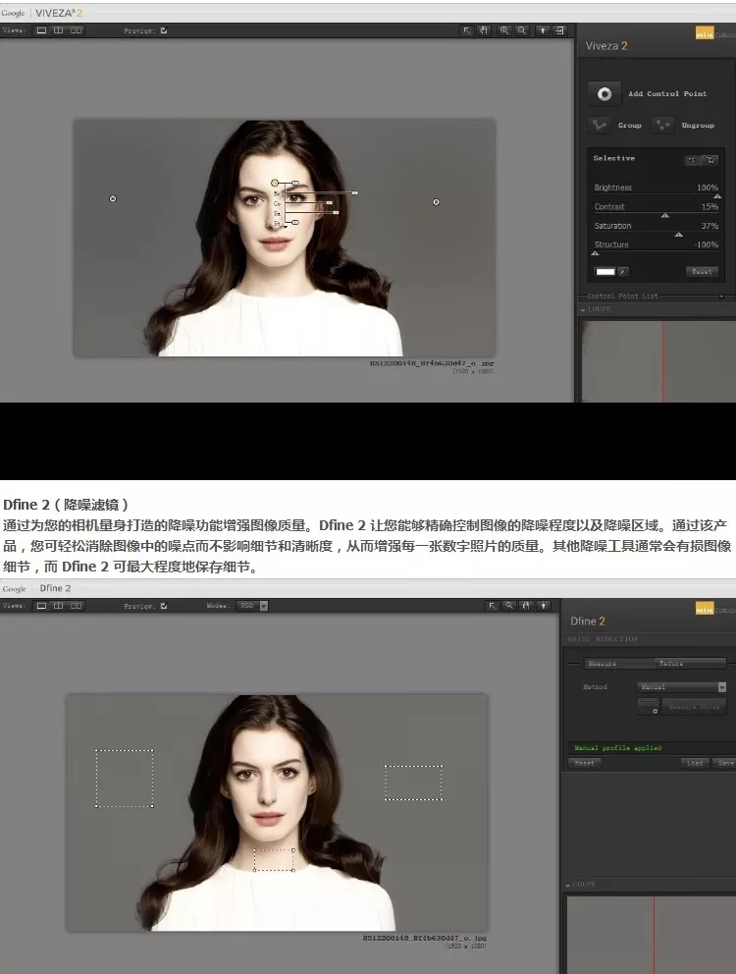The height and width of the screenshot is (974, 736).
Task: Select split preview view in Dfine toolbar
Action: 58,606
